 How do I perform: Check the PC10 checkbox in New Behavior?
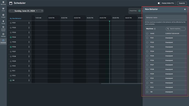147,79
